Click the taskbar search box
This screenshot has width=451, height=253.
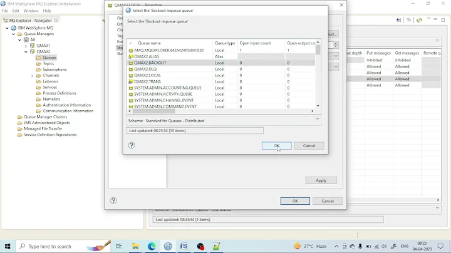[x=63, y=246]
